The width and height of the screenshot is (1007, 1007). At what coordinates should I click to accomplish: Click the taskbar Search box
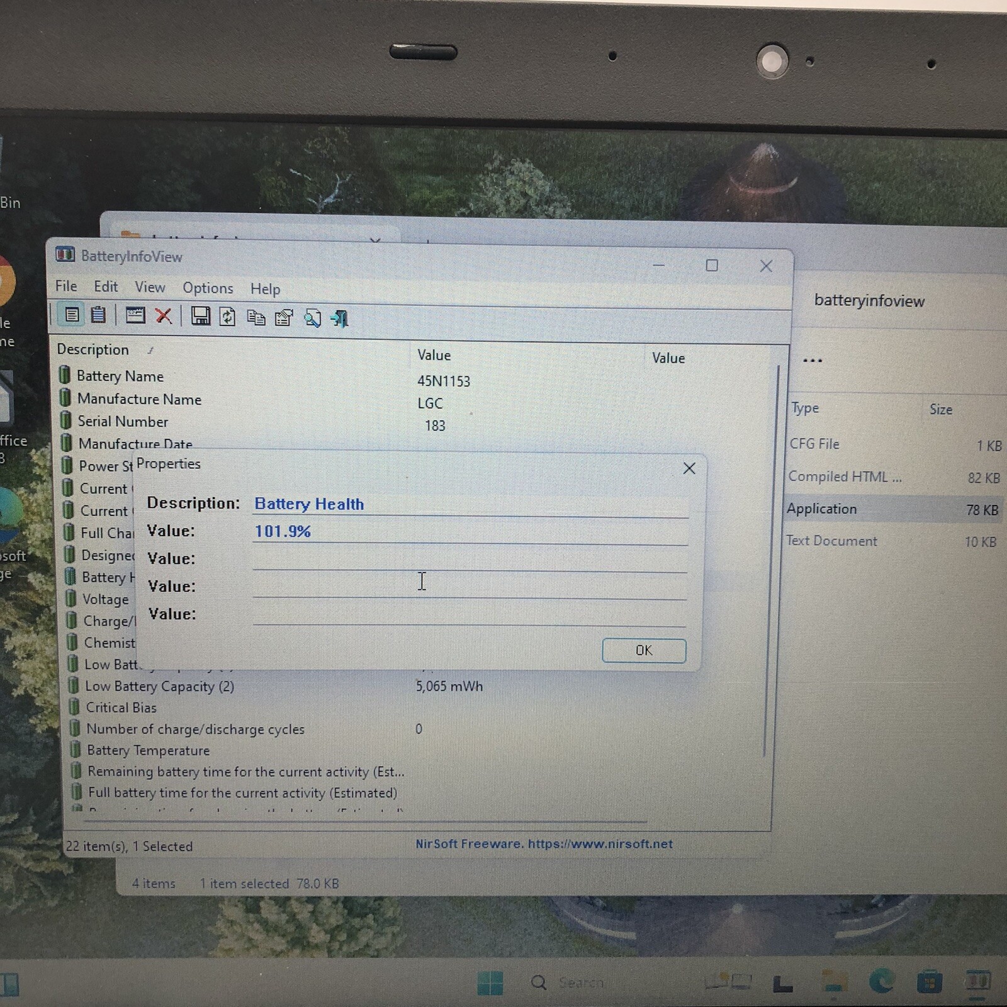[570, 982]
